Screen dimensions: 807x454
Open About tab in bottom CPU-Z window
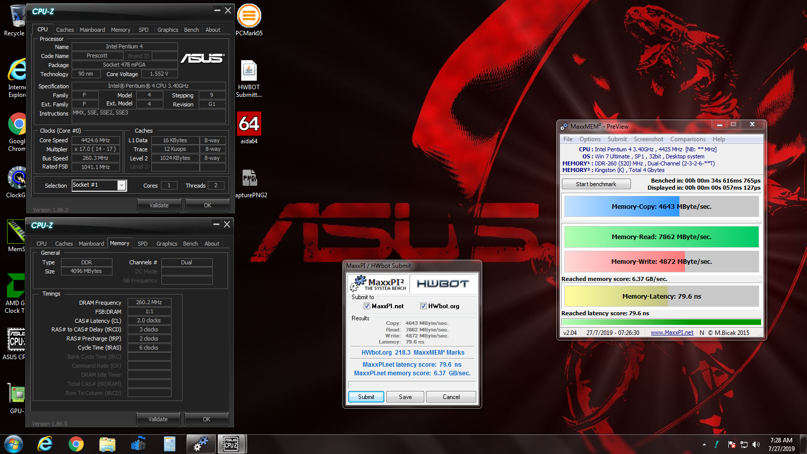pos(212,244)
